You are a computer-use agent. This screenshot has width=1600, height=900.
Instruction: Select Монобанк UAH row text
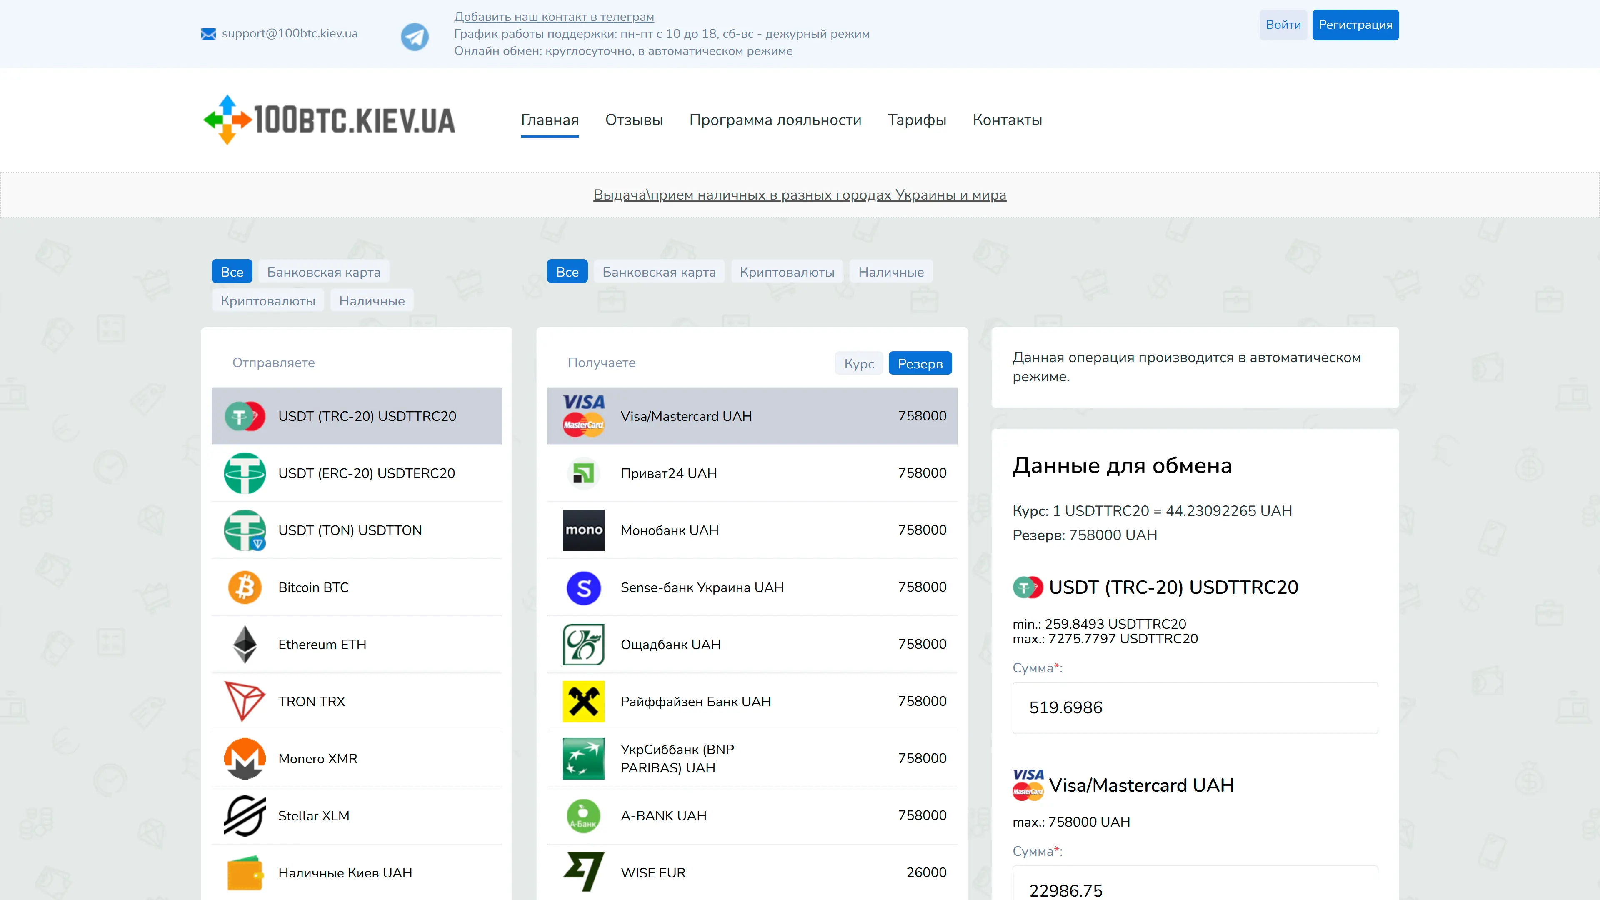[x=670, y=530]
